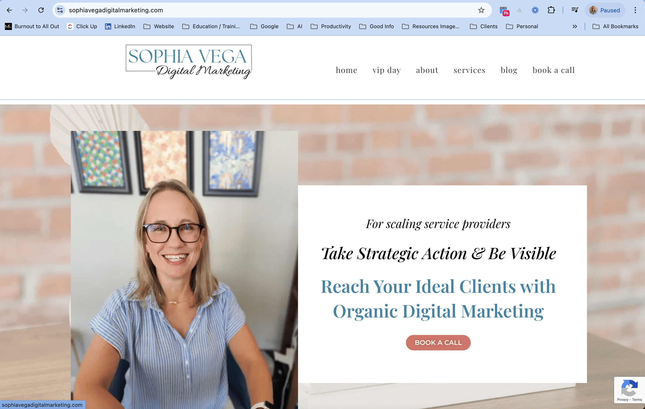
Task: Click the blue snowflake extension icon
Action: (x=535, y=10)
